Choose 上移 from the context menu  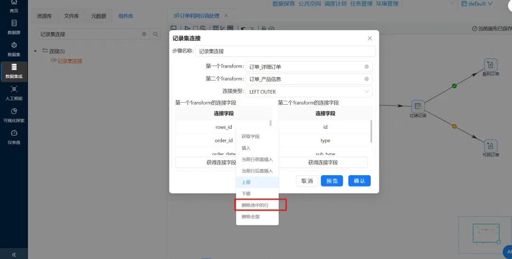257,182
